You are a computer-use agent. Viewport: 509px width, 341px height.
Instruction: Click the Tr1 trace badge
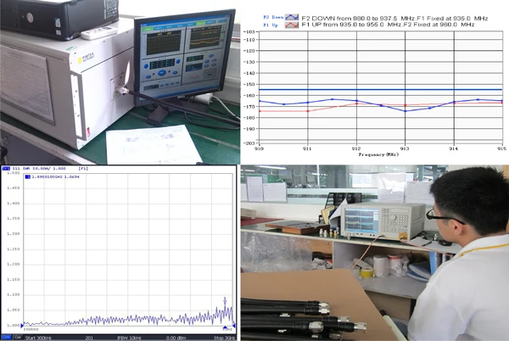tap(5, 169)
